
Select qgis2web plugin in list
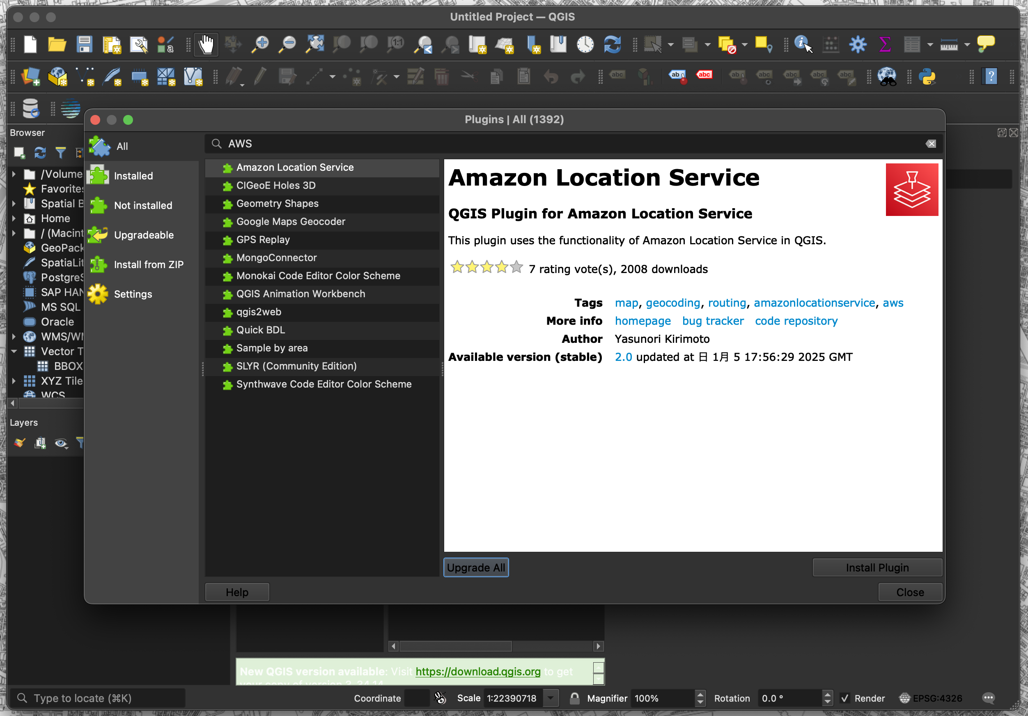tap(322, 312)
